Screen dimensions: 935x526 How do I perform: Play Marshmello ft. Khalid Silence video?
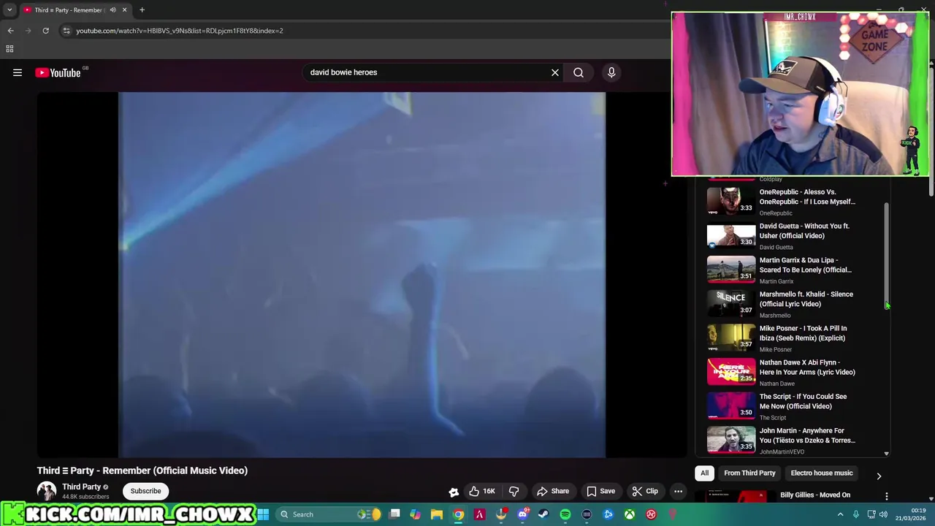coord(793,304)
